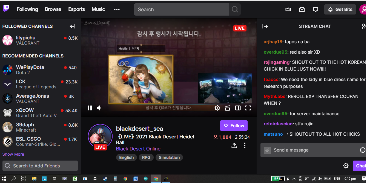This screenshot has height=183, width=367.
Task: Collapse the stream chat panel
Action: (265, 27)
